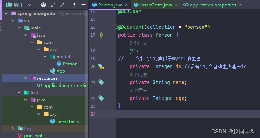Collapse the zxy package under main

click(39, 50)
